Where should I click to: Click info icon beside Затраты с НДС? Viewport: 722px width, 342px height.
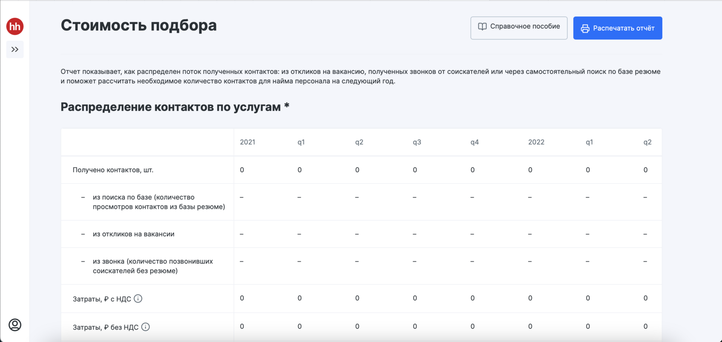pyautogui.click(x=138, y=299)
